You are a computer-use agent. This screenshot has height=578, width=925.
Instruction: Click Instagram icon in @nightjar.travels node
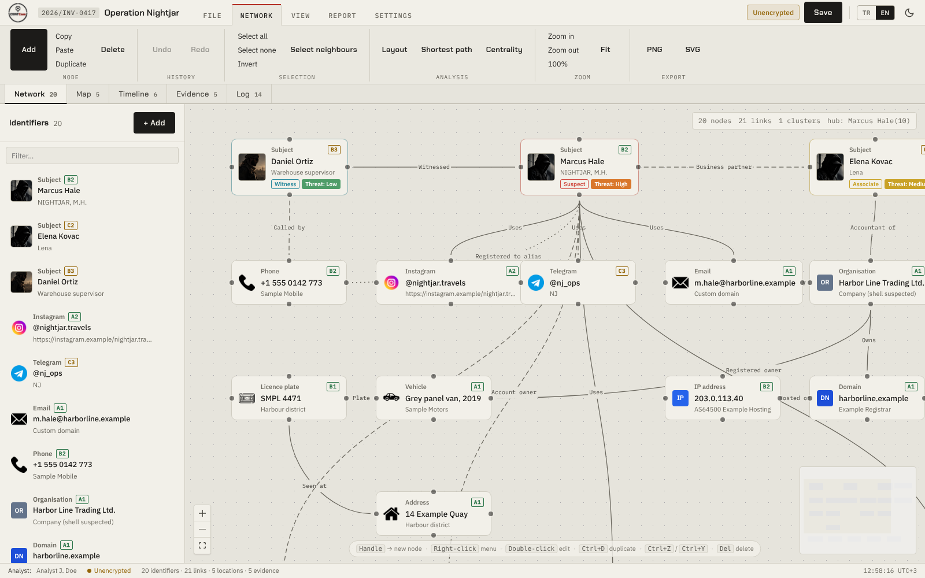[x=391, y=283]
